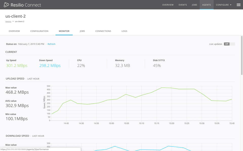Open the Configure dropdown menu
The height and width of the screenshot is (151, 243).
pos(224,5)
